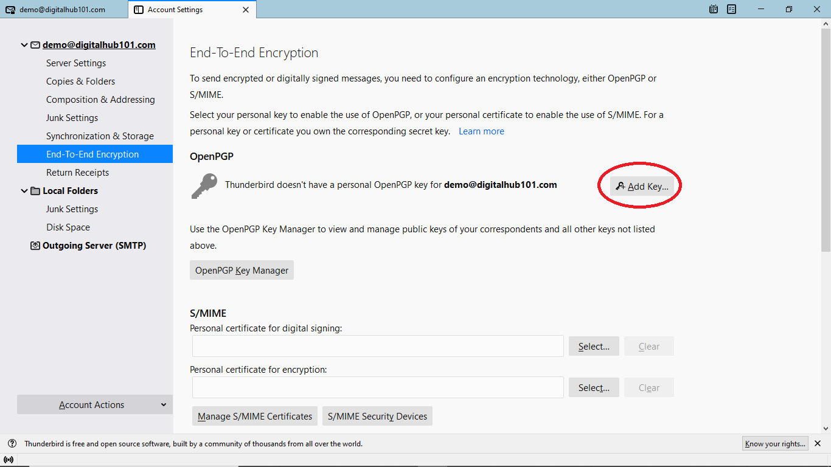Open Synchronization & Storage settings
Viewport: 831px width, 467px height.
[x=100, y=136]
